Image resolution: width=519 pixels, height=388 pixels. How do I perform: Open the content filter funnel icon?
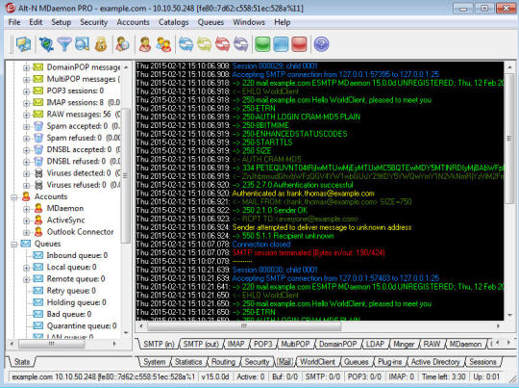[x=64, y=44]
